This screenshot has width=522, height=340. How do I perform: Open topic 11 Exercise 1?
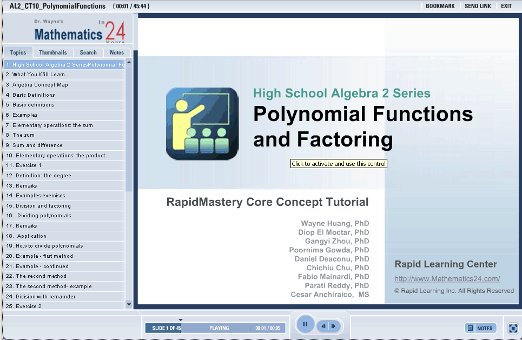(x=24, y=165)
